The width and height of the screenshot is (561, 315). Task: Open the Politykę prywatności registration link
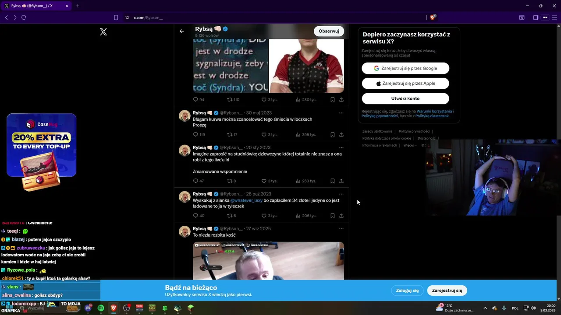[x=380, y=116]
